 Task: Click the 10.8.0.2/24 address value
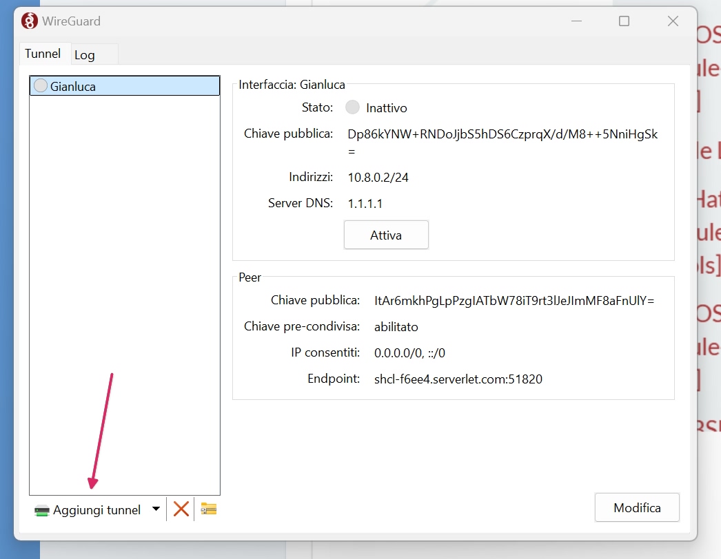tap(378, 178)
